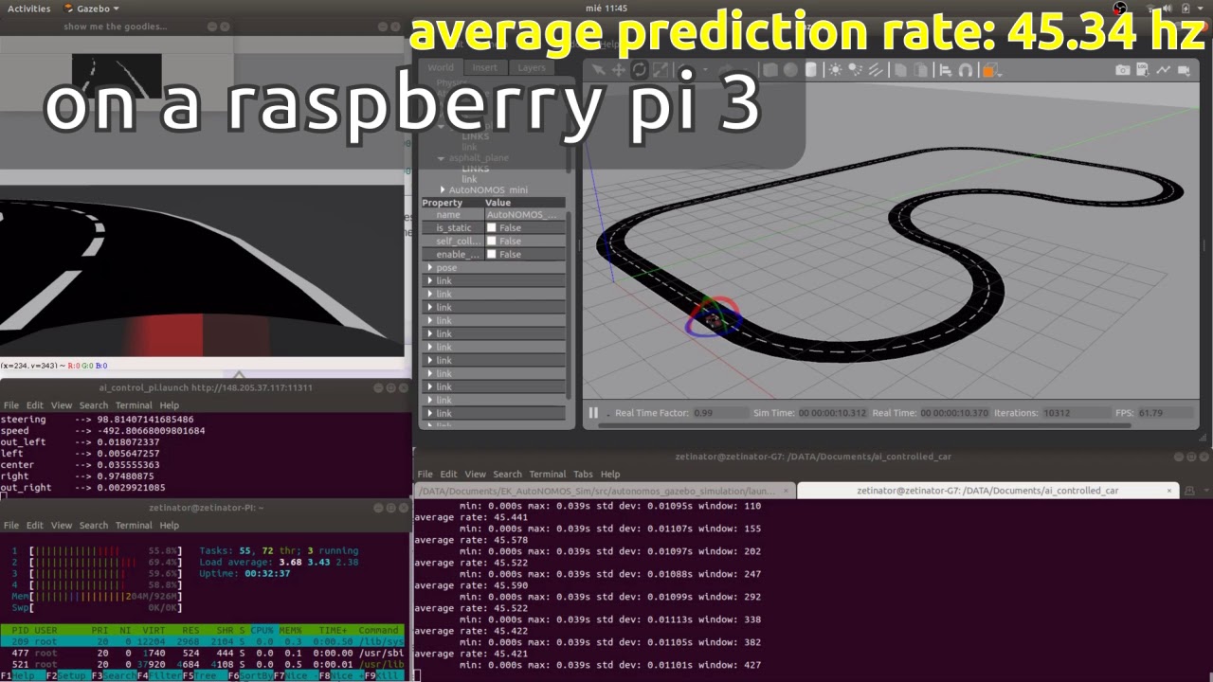The height and width of the screenshot is (682, 1213).
Task: Insert a cylinder shape from Gazebo toolbar
Action: pos(811,69)
